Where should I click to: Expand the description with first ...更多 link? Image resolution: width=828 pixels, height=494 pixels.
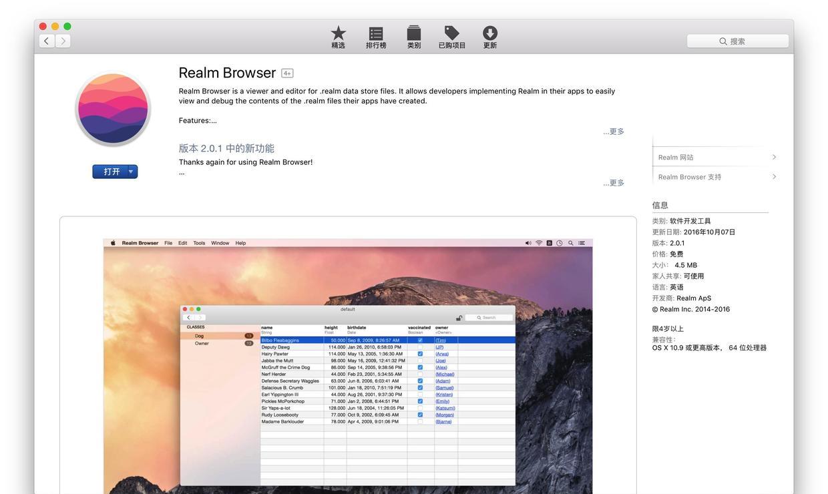tap(614, 132)
